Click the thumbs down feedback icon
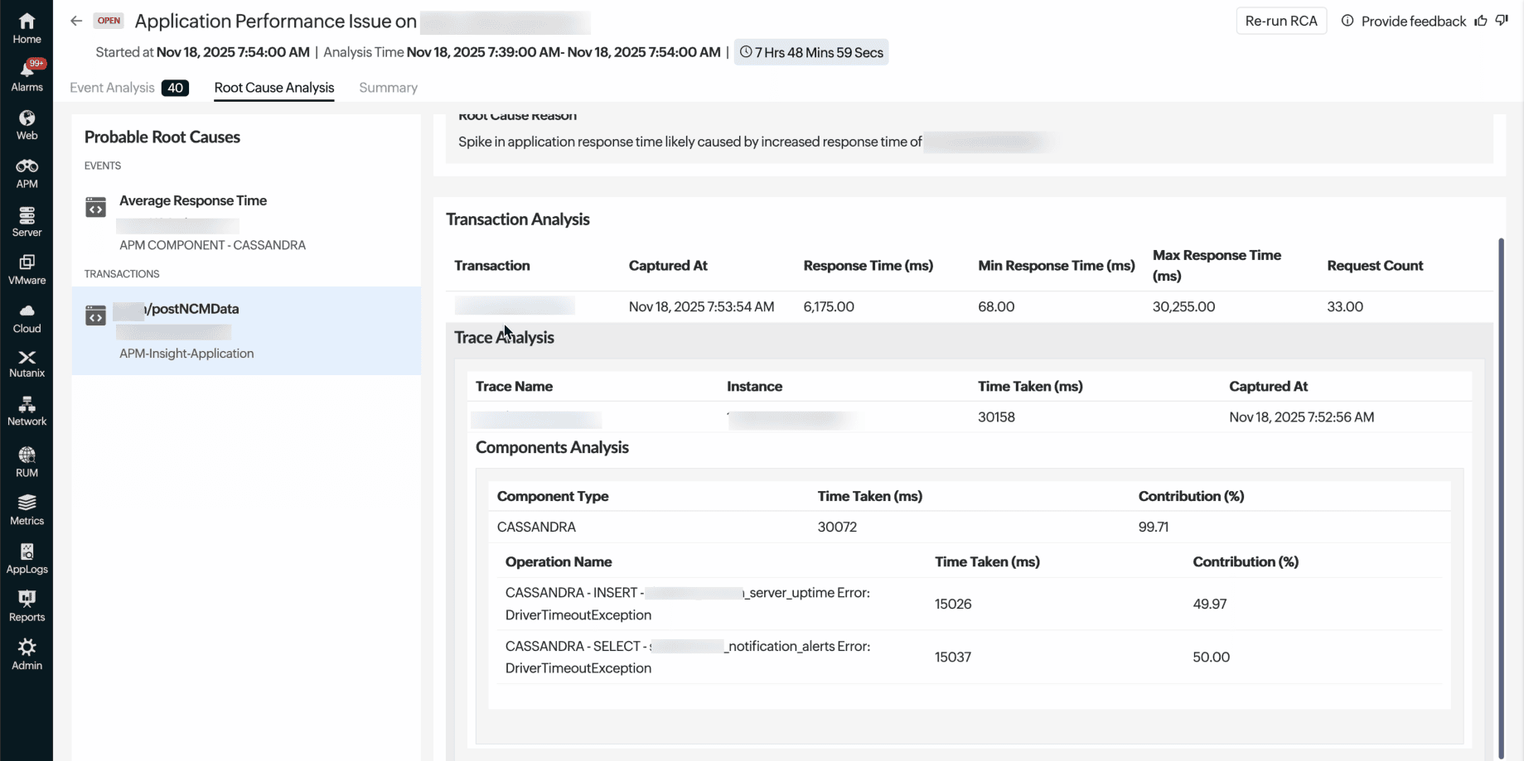 point(1502,21)
